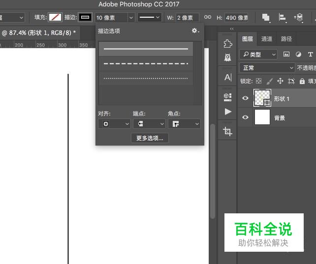Open the owl-shaped plugin panel icon
316x264 pixels.
(228, 58)
